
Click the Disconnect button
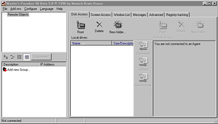pyautogui.click(x=41, y=57)
